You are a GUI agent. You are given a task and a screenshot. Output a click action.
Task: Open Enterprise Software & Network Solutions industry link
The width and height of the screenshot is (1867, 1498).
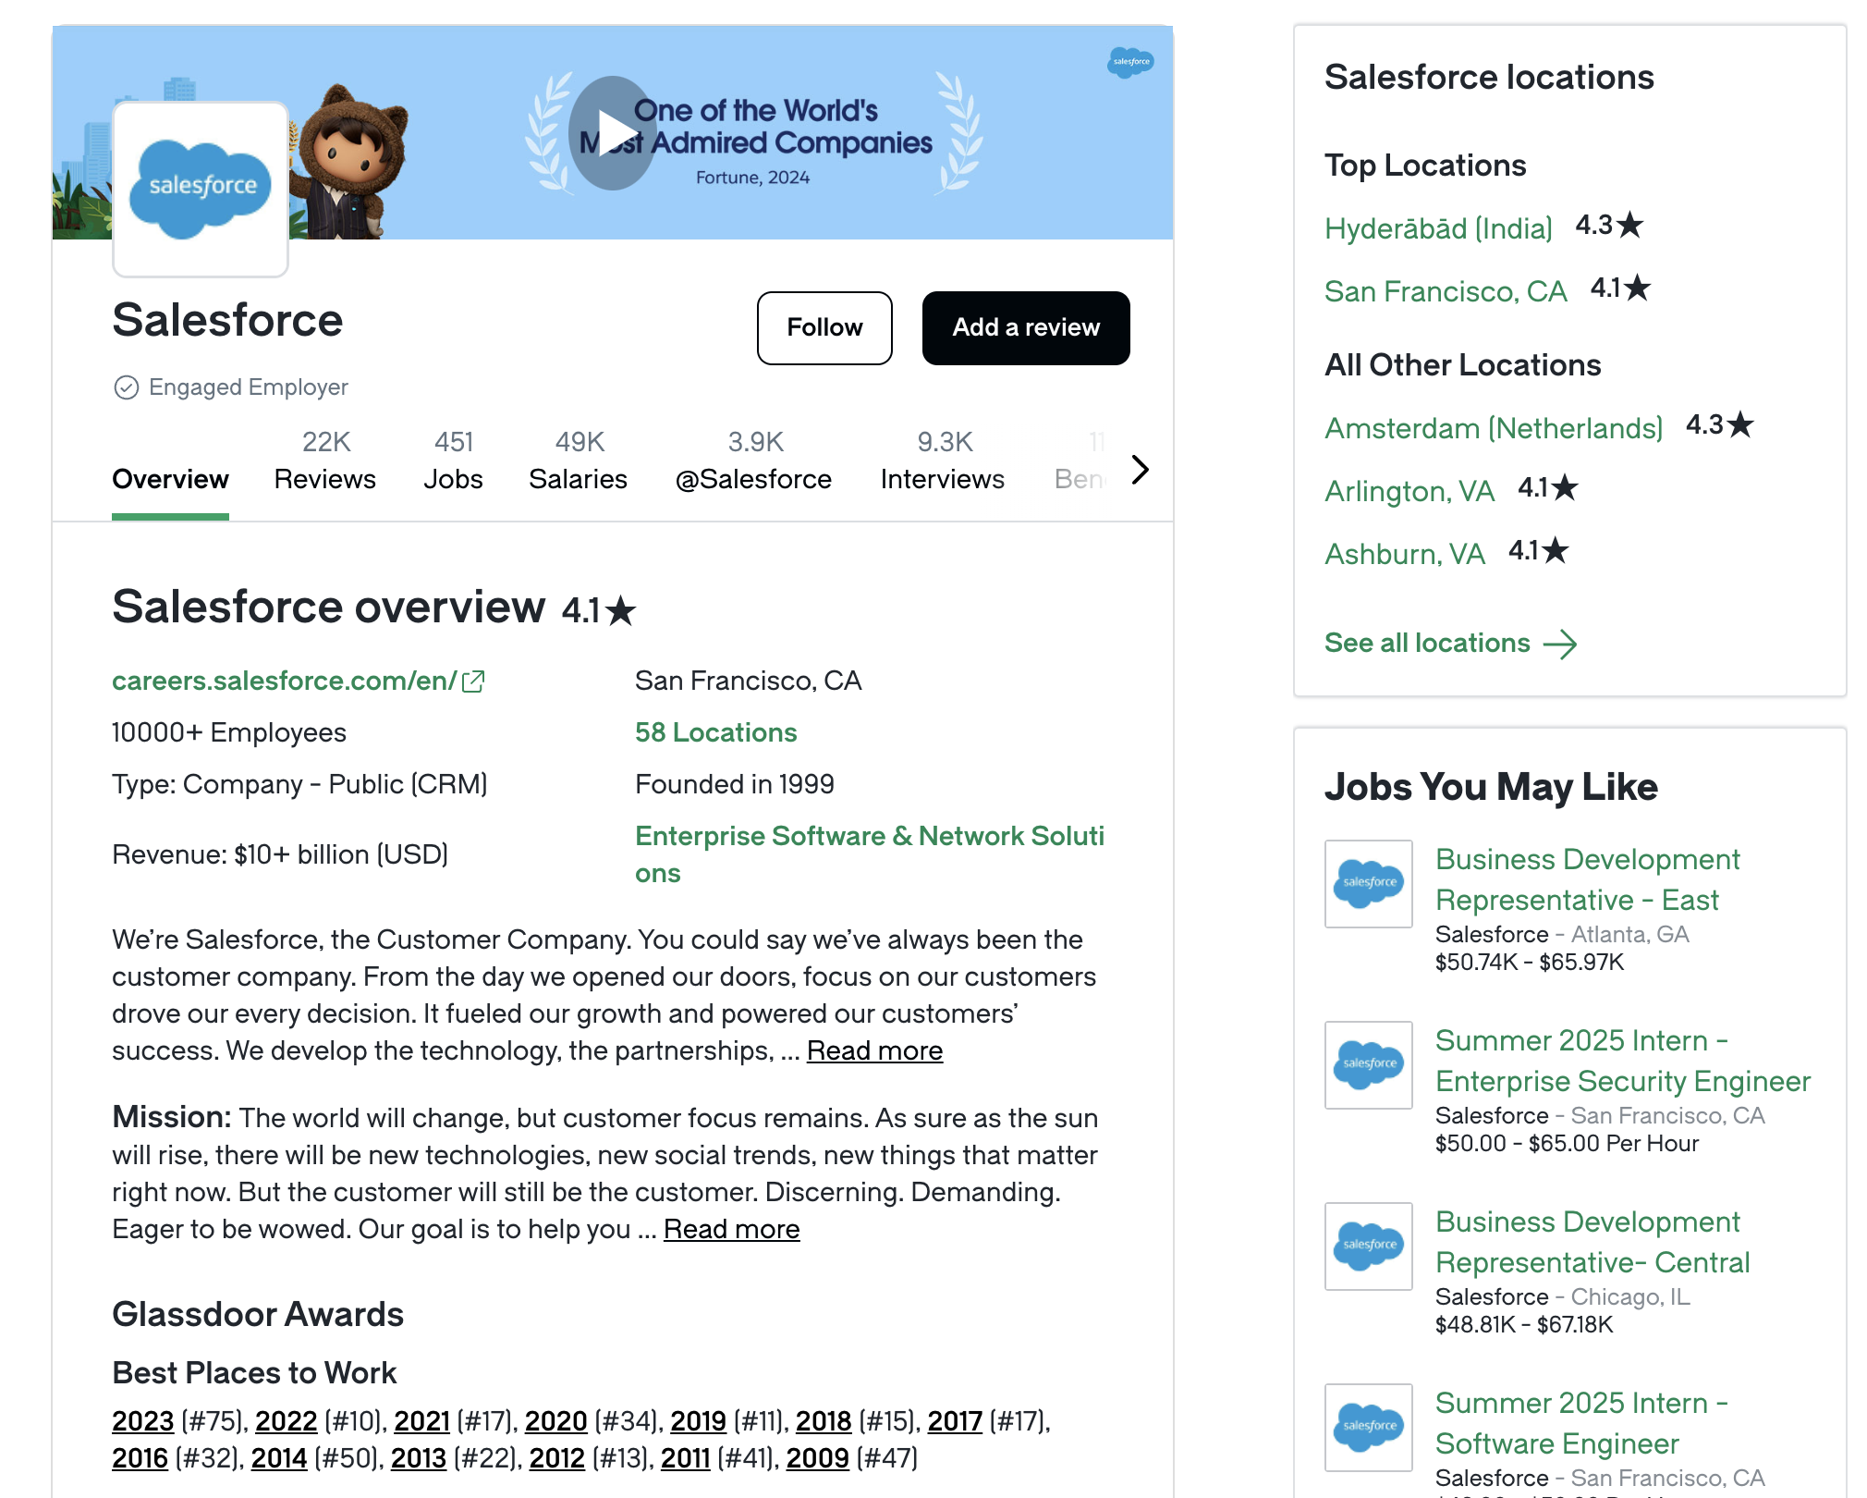(870, 854)
